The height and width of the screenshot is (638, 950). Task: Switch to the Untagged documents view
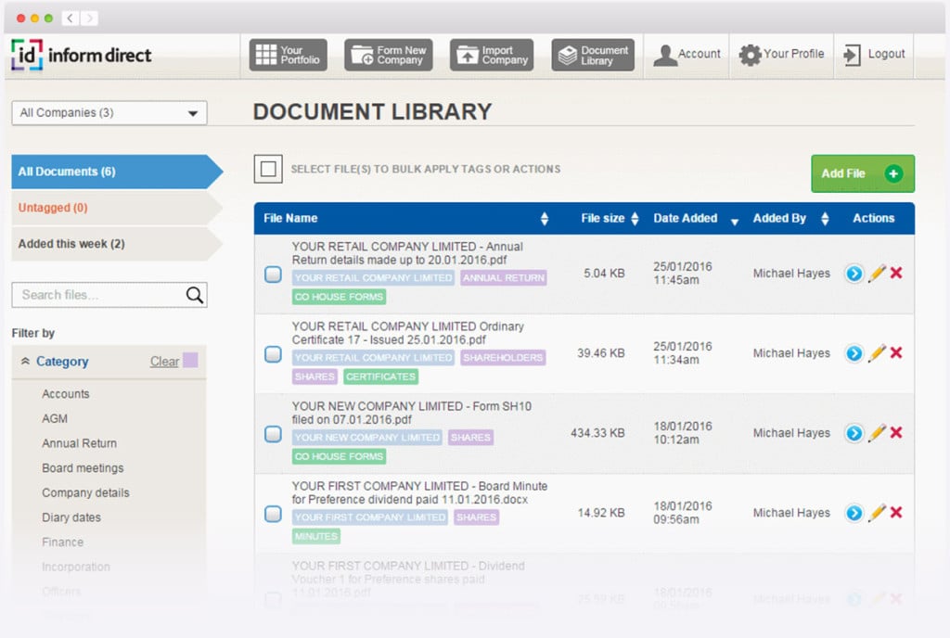click(x=54, y=208)
